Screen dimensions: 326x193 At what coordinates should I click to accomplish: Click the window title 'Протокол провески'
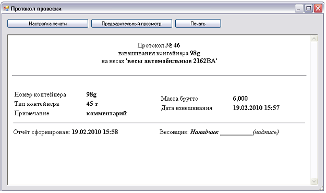(x=36, y=9)
